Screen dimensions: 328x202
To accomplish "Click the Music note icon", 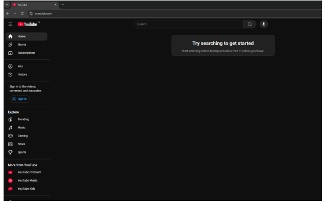I will tap(10, 127).
